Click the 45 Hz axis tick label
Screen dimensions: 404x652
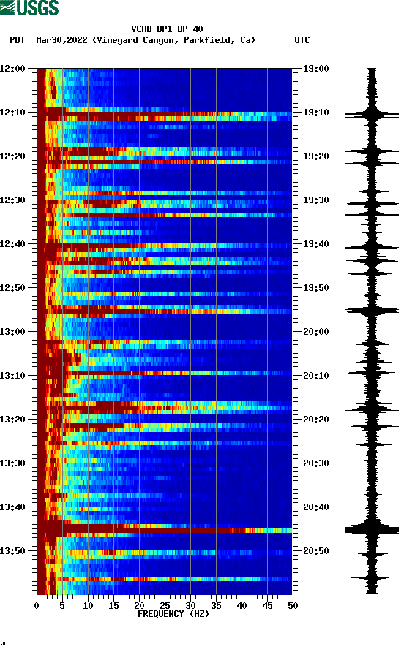click(x=267, y=606)
